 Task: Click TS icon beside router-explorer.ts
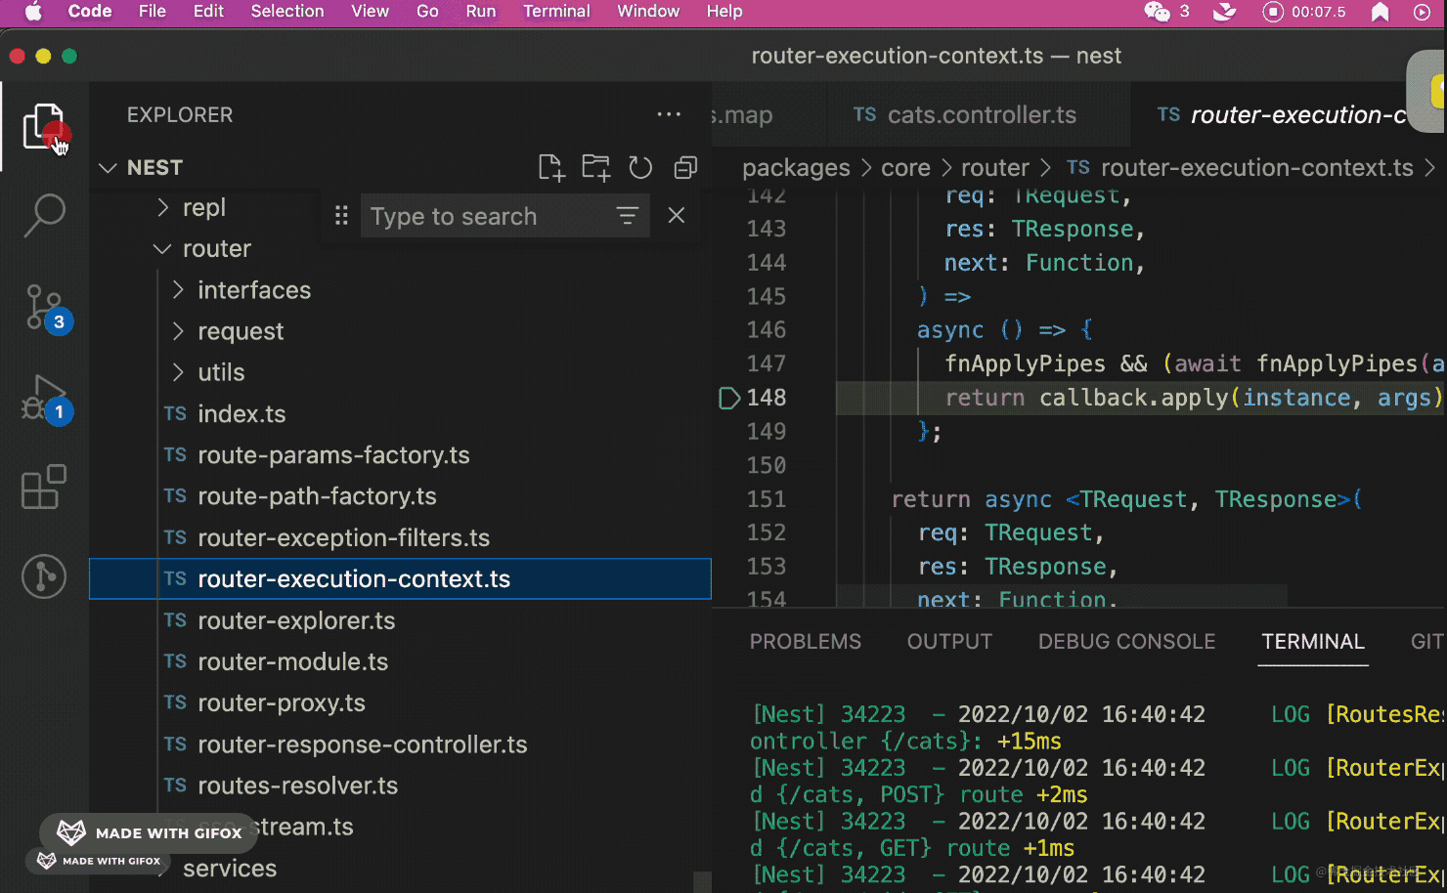[x=175, y=620]
